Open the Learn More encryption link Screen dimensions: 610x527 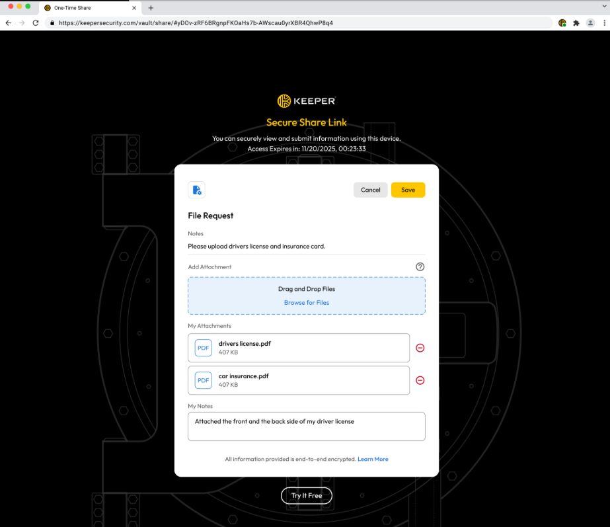point(373,459)
